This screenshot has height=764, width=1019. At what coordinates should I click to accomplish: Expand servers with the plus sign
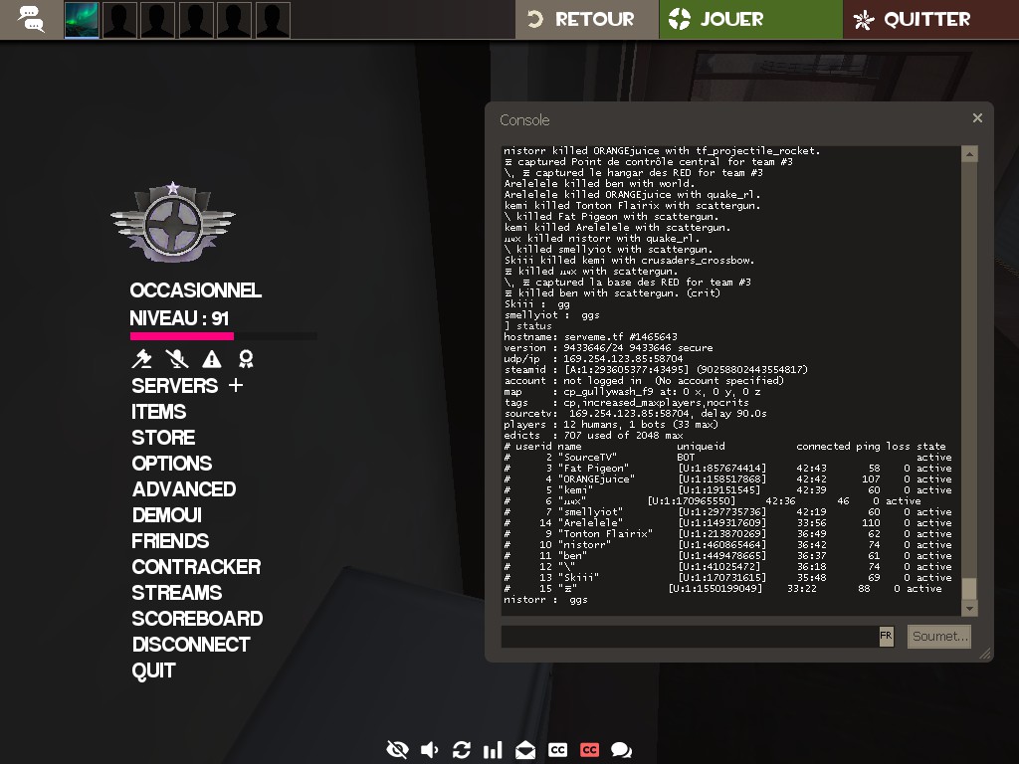(236, 385)
